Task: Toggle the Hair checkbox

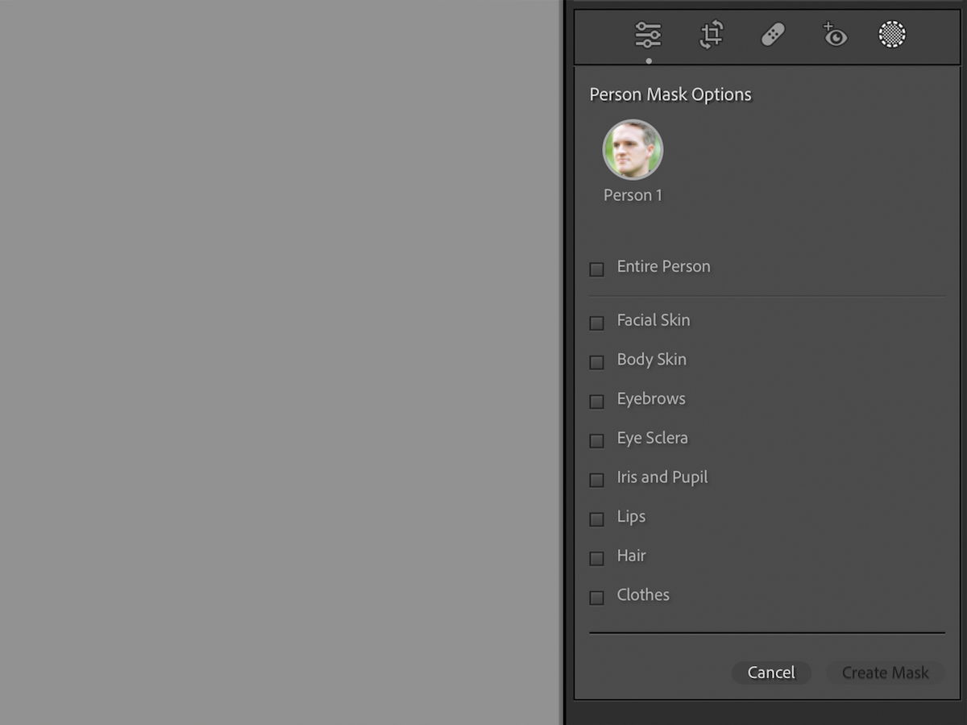Action: tap(596, 558)
